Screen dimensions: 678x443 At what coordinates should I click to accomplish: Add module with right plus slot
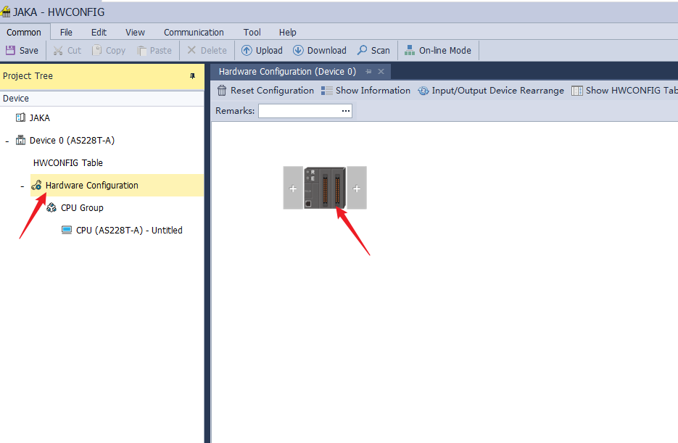pos(357,189)
